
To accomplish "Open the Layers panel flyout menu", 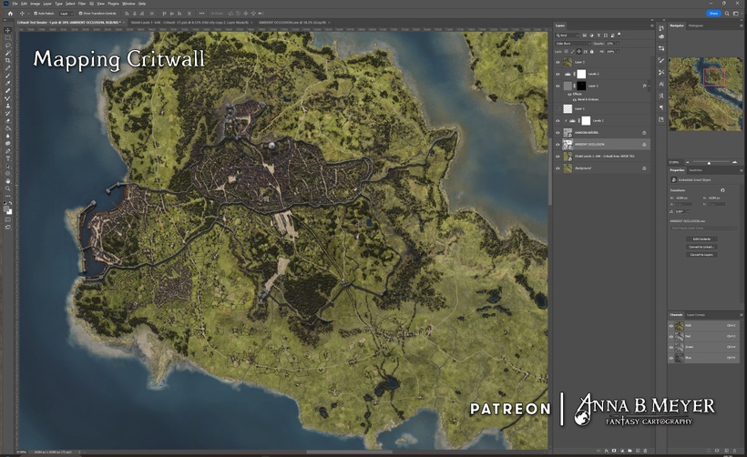I will (651, 25).
